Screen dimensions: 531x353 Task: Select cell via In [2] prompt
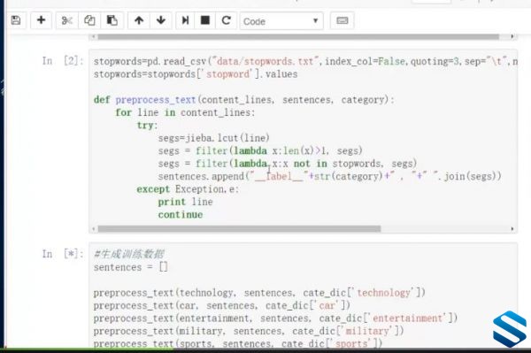point(63,61)
